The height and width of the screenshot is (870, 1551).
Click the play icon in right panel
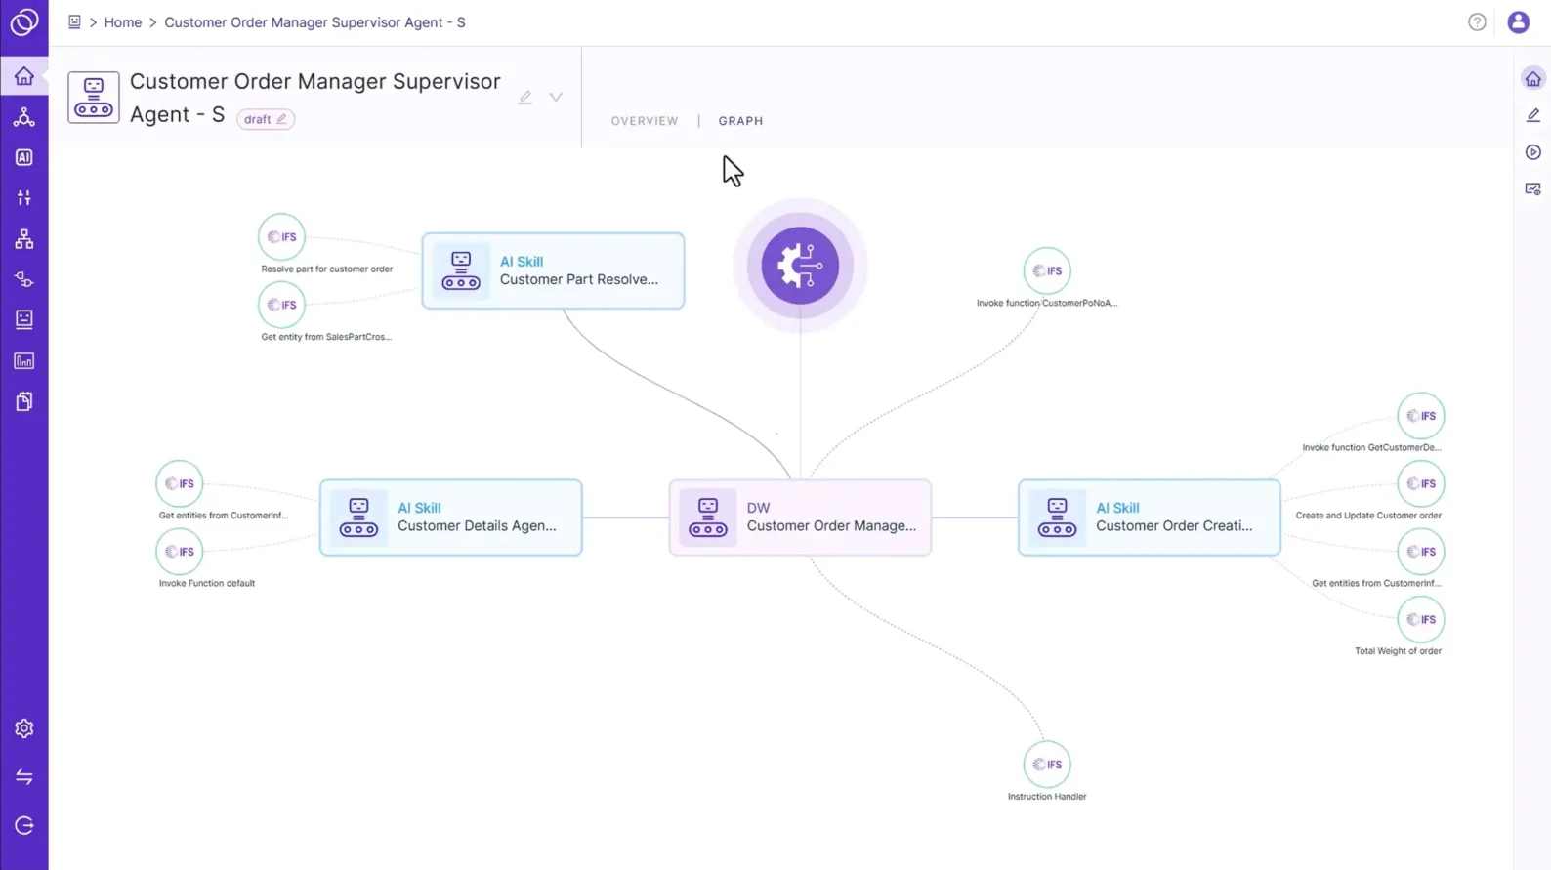(1532, 152)
